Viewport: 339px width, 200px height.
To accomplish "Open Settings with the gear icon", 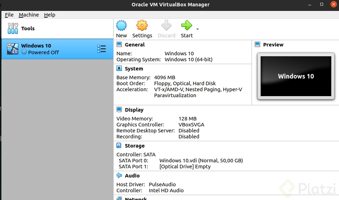I will coord(142,25).
